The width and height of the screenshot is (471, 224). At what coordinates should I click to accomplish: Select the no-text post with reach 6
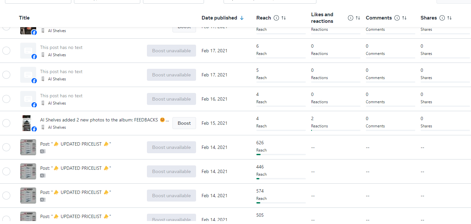(x=6, y=51)
